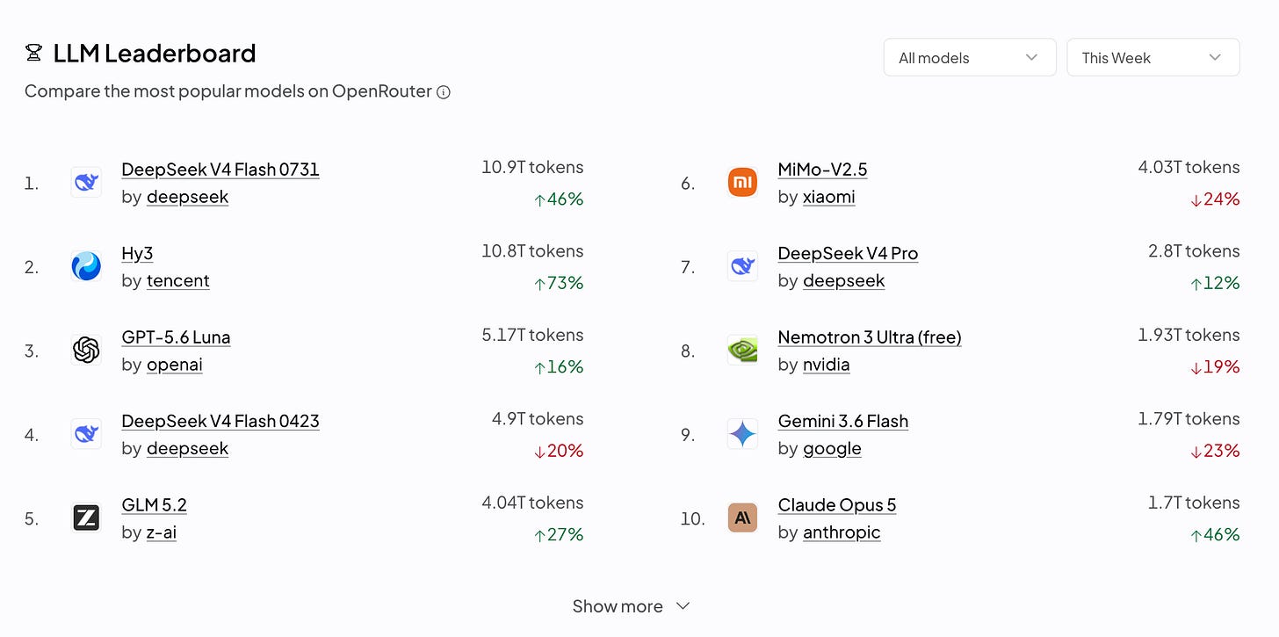This screenshot has width=1279, height=637.
Task: Open the This Week time range dropdown
Action: (1153, 57)
